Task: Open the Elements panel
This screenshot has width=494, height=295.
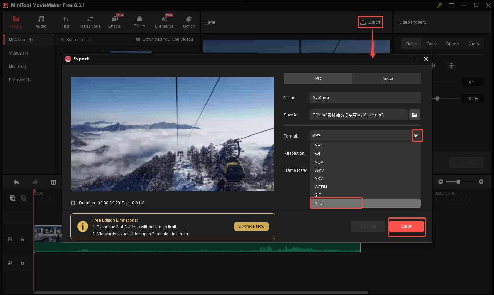Action: pyautogui.click(x=164, y=22)
